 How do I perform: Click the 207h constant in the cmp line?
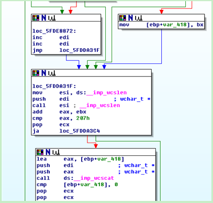click(83, 119)
